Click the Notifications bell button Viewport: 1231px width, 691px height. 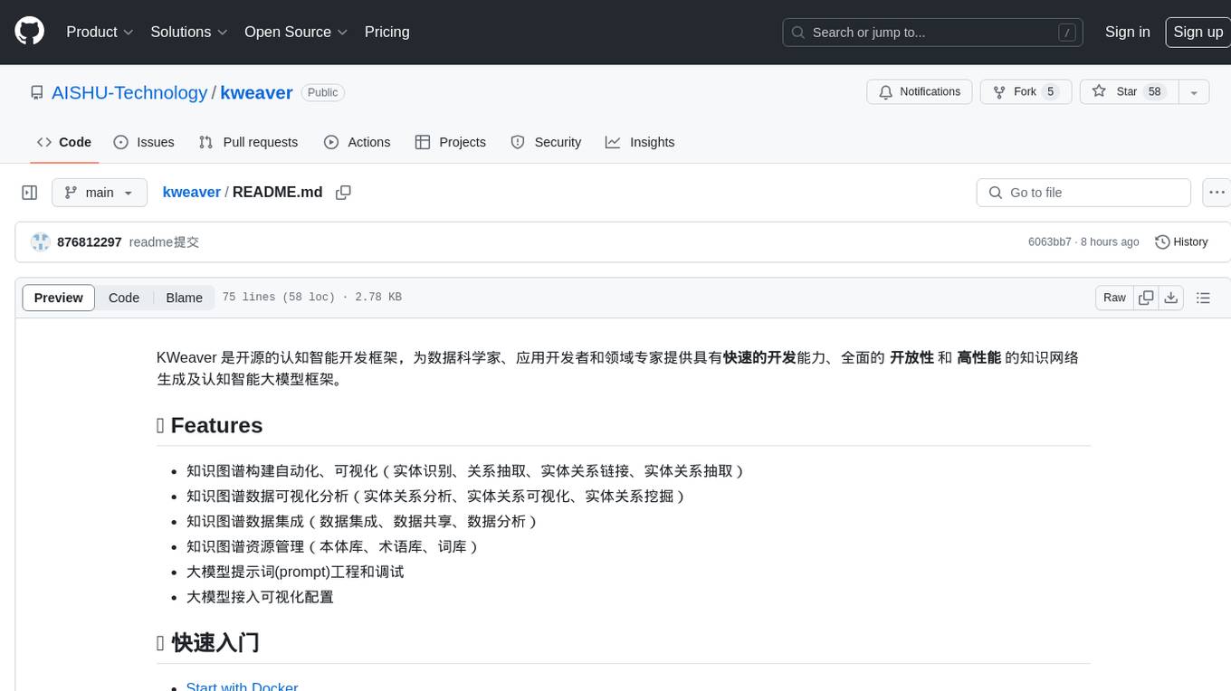coord(920,92)
